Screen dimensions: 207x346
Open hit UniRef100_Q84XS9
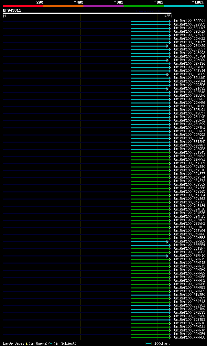point(190,46)
